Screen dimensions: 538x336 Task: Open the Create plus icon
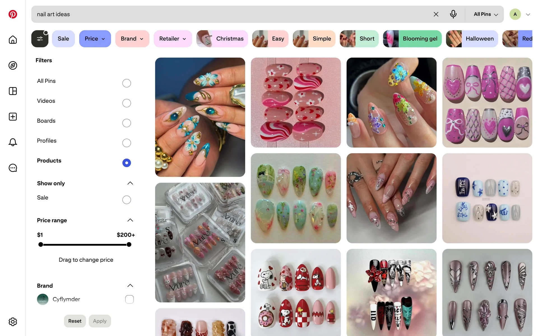[x=13, y=117]
